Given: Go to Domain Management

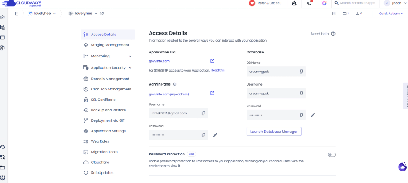Looking at the screenshot, I should point(110,79).
